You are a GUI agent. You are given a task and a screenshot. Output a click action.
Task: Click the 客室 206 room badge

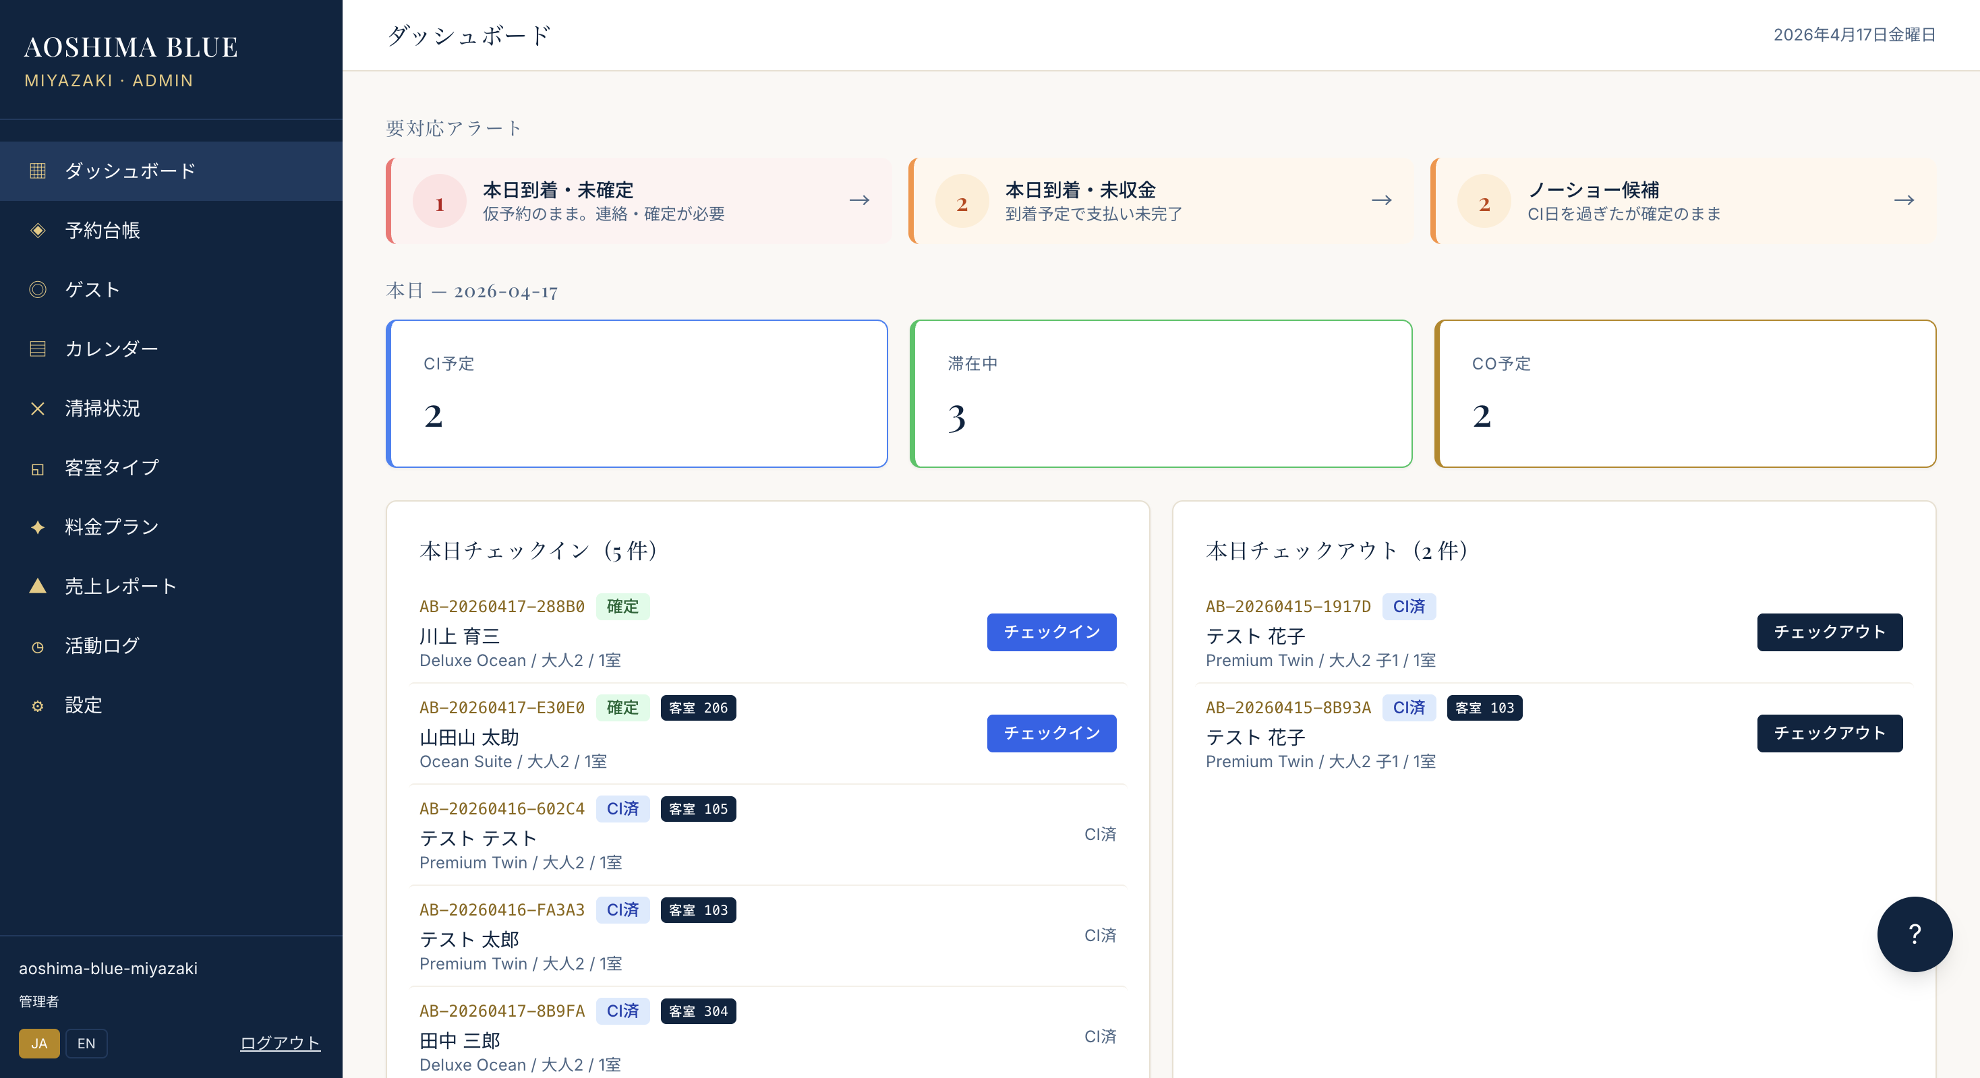click(698, 708)
